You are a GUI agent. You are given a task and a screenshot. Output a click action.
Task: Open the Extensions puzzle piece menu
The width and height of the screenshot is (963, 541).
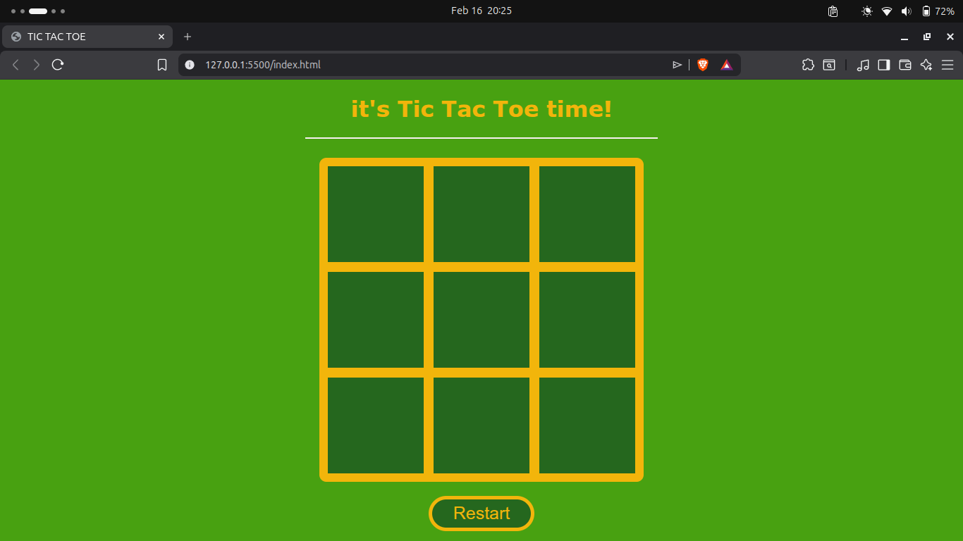[808, 65]
